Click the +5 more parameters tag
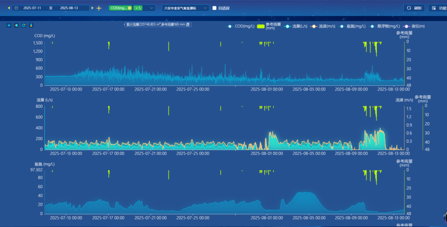Viewport: 447px width, 227px height. (138, 8)
